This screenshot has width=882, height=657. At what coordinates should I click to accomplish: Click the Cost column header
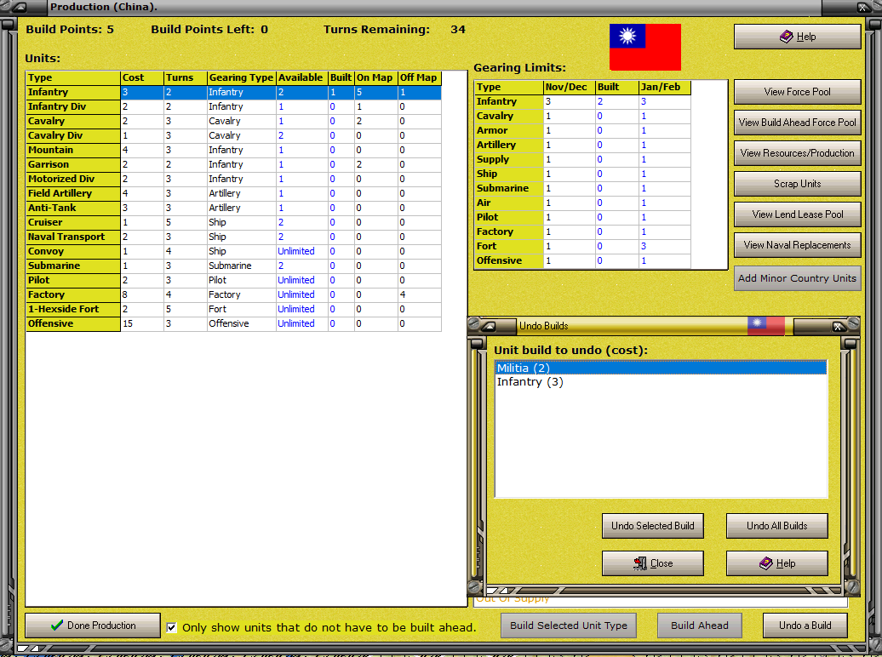(x=141, y=77)
